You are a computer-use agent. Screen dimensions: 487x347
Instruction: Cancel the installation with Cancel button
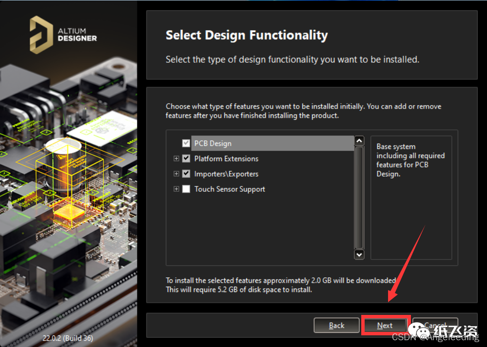[435, 326]
